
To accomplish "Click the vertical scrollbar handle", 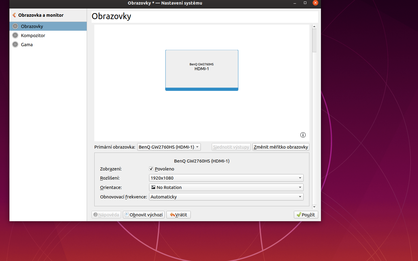I will 314,40.
